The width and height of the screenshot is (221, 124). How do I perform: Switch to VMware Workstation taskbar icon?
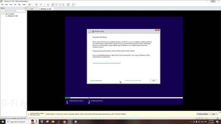(x=70, y=122)
